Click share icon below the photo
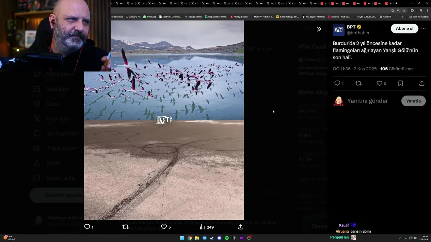431x242 pixels. tap(240, 227)
